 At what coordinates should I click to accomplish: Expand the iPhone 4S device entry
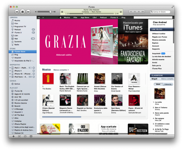point(10,74)
